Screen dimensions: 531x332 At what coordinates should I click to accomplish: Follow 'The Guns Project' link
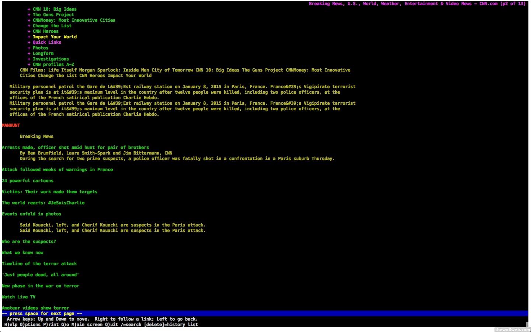point(53,15)
